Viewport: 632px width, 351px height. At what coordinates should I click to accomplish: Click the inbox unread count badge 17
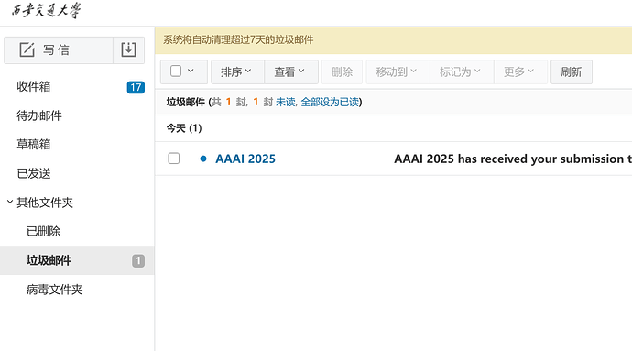pos(136,87)
